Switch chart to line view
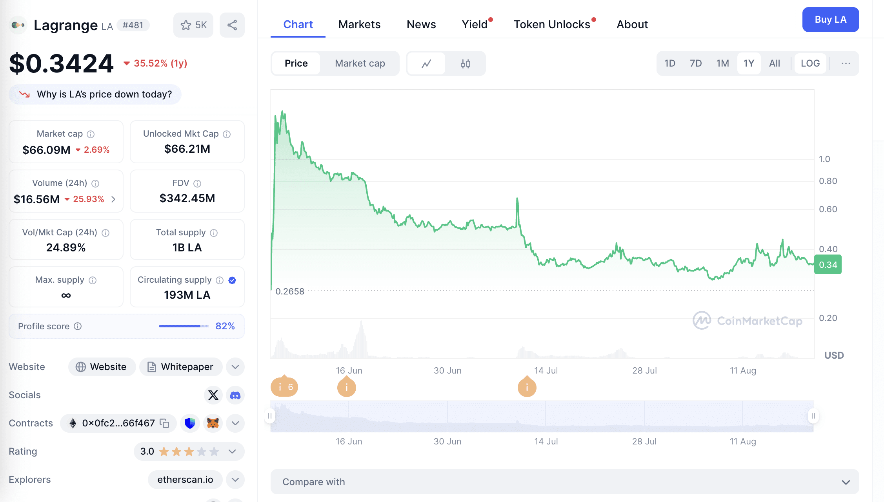This screenshot has width=884, height=502. [426, 63]
